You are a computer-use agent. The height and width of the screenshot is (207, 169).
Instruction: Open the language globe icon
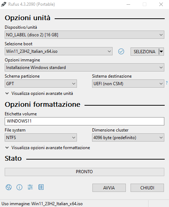[9, 187]
